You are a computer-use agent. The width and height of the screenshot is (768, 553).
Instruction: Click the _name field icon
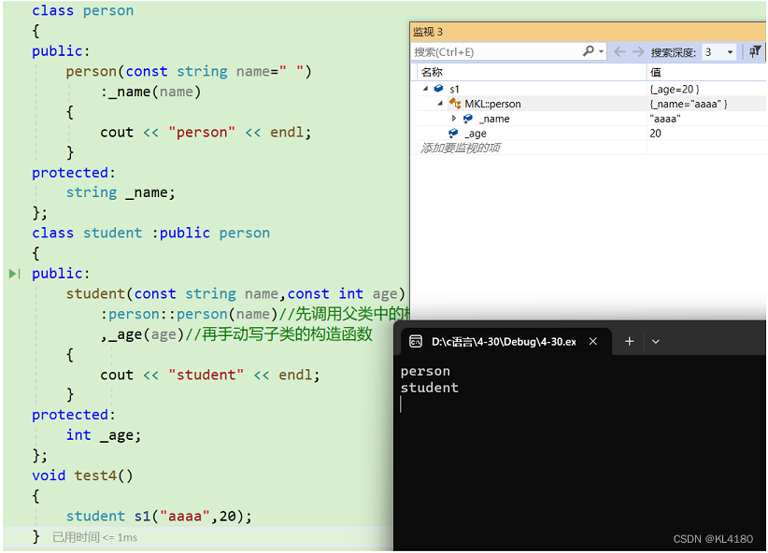(468, 119)
